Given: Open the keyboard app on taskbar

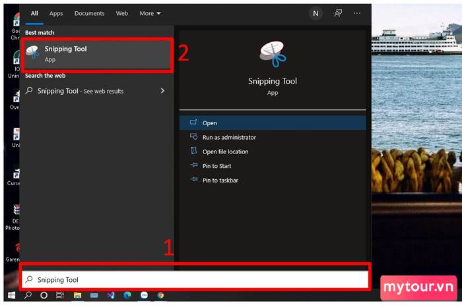Looking at the screenshot, I should pyautogui.click(x=94, y=295).
